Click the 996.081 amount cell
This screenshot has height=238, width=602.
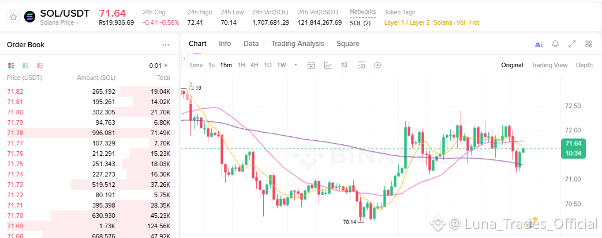click(103, 133)
